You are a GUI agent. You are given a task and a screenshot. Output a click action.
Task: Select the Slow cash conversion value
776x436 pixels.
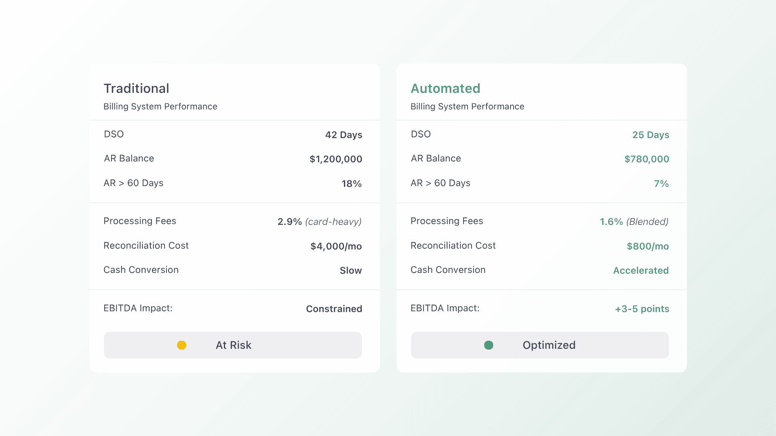click(350, 270)
